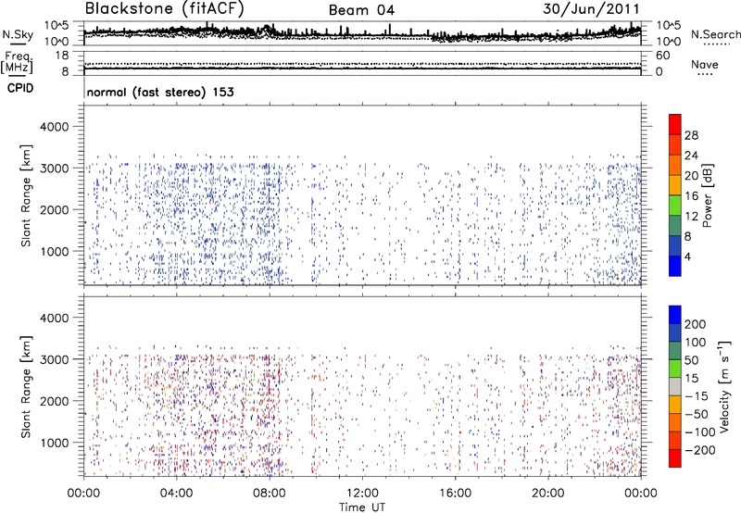Click the "00:00" label at time axis end
Viewport: 741px width, 513px height.
tap(640, 494)
